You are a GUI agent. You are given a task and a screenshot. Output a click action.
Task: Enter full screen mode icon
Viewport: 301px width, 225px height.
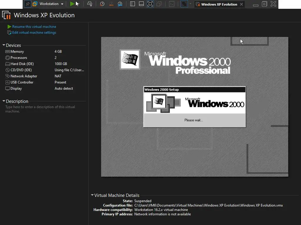(x=150, y=4)
